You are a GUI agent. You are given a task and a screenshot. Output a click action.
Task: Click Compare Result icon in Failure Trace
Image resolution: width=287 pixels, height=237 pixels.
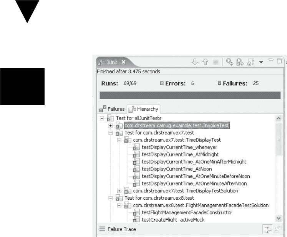(x=278, y=229)
